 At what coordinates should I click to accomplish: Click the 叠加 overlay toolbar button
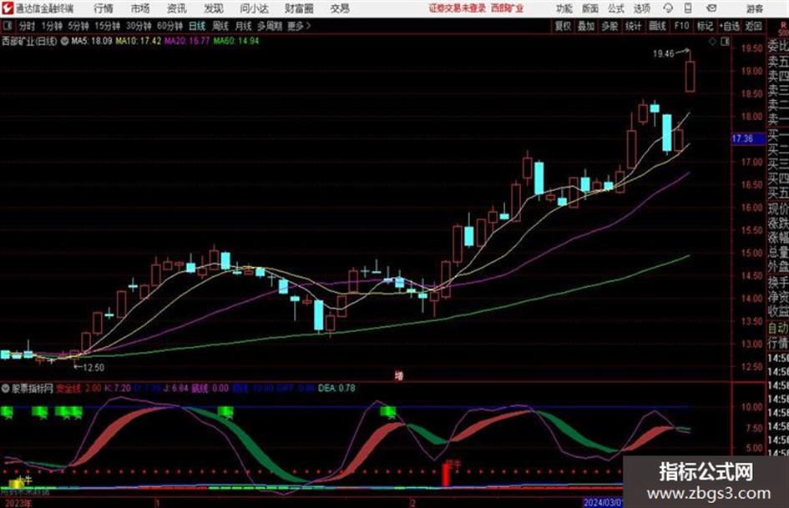pyautogui.click(x=586, y=26)
